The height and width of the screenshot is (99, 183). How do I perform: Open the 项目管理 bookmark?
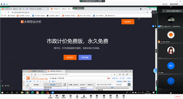point(24,16)
